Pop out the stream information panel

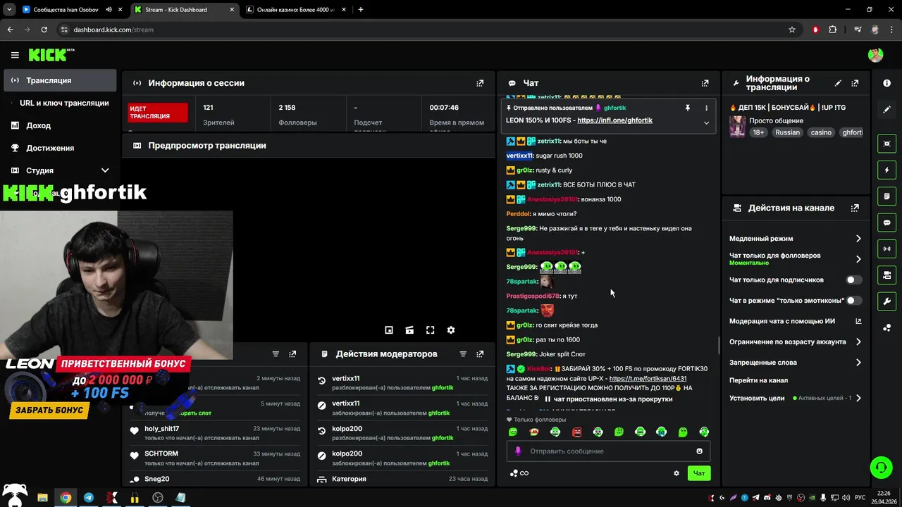(855, 83)
